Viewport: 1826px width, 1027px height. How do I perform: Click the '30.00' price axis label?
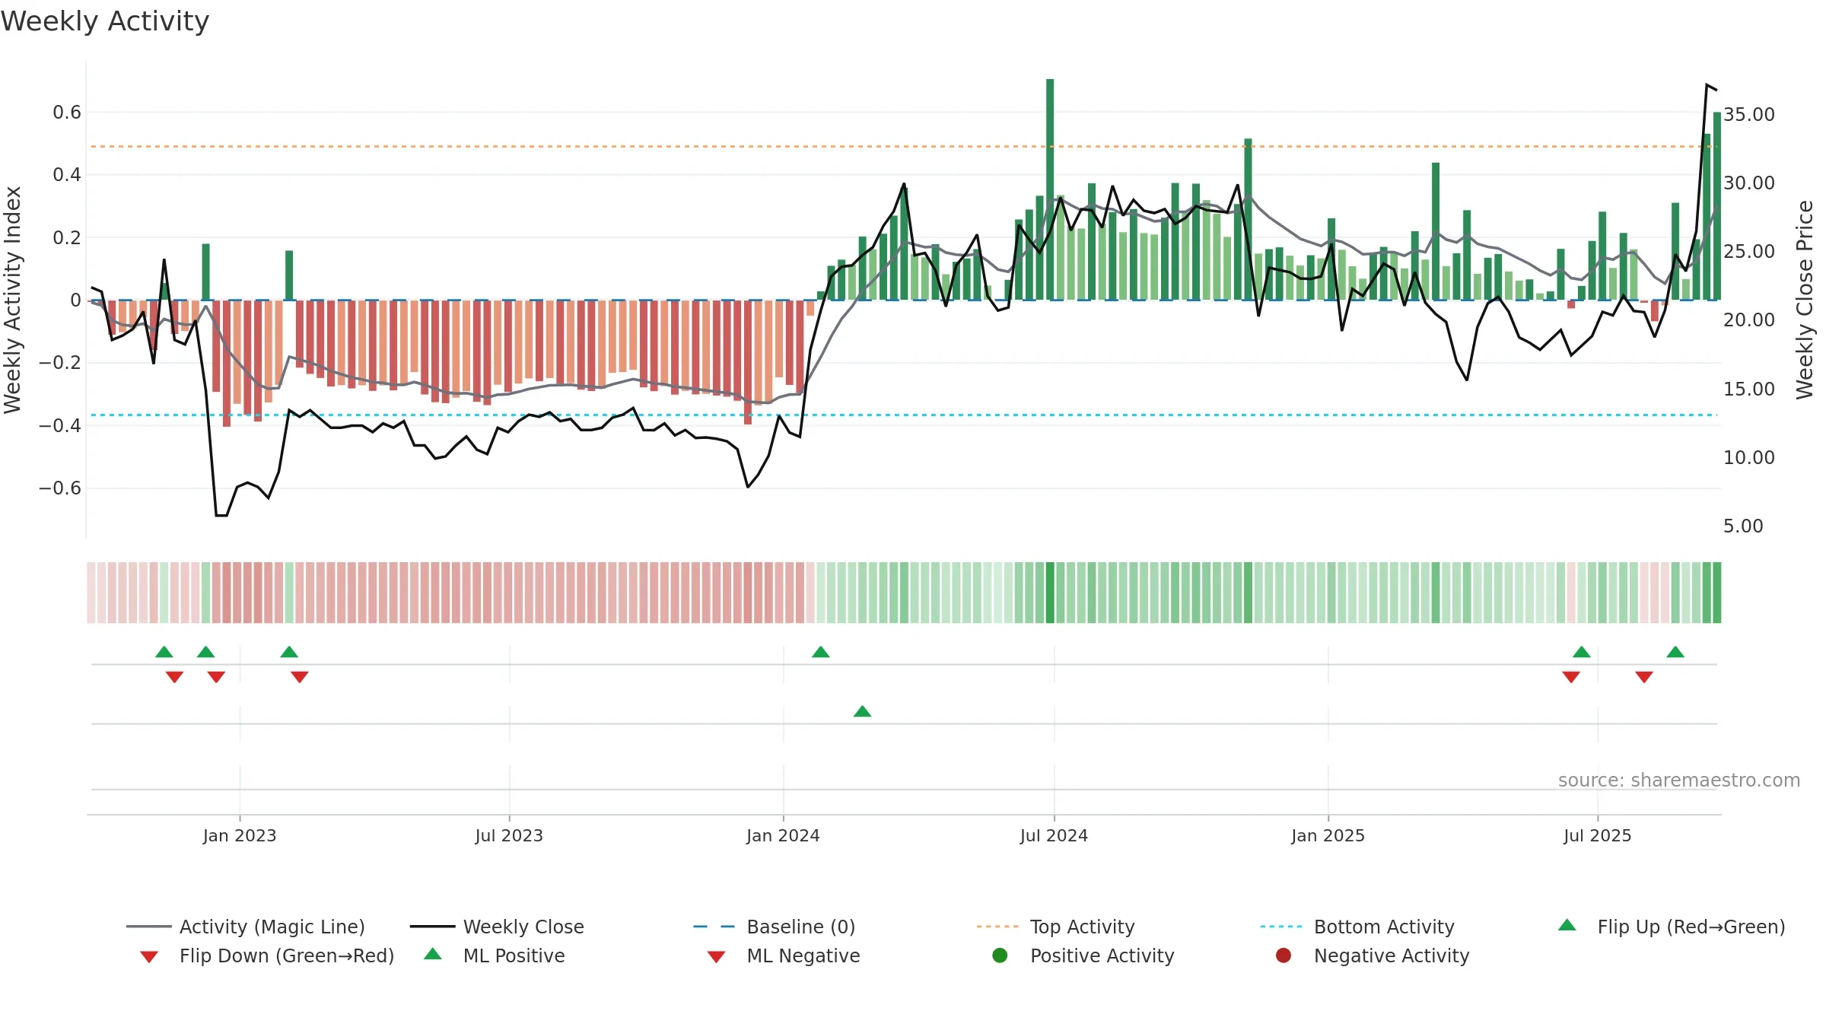pos(1748,183)
